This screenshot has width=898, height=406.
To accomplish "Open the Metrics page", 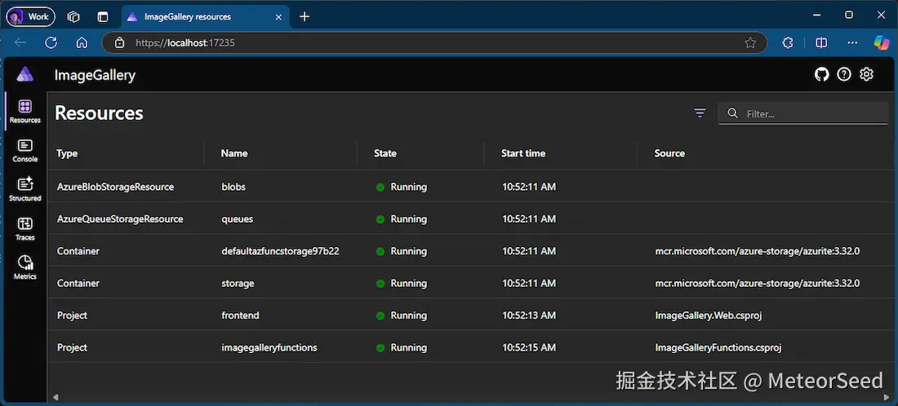I will tap(25, 267).
